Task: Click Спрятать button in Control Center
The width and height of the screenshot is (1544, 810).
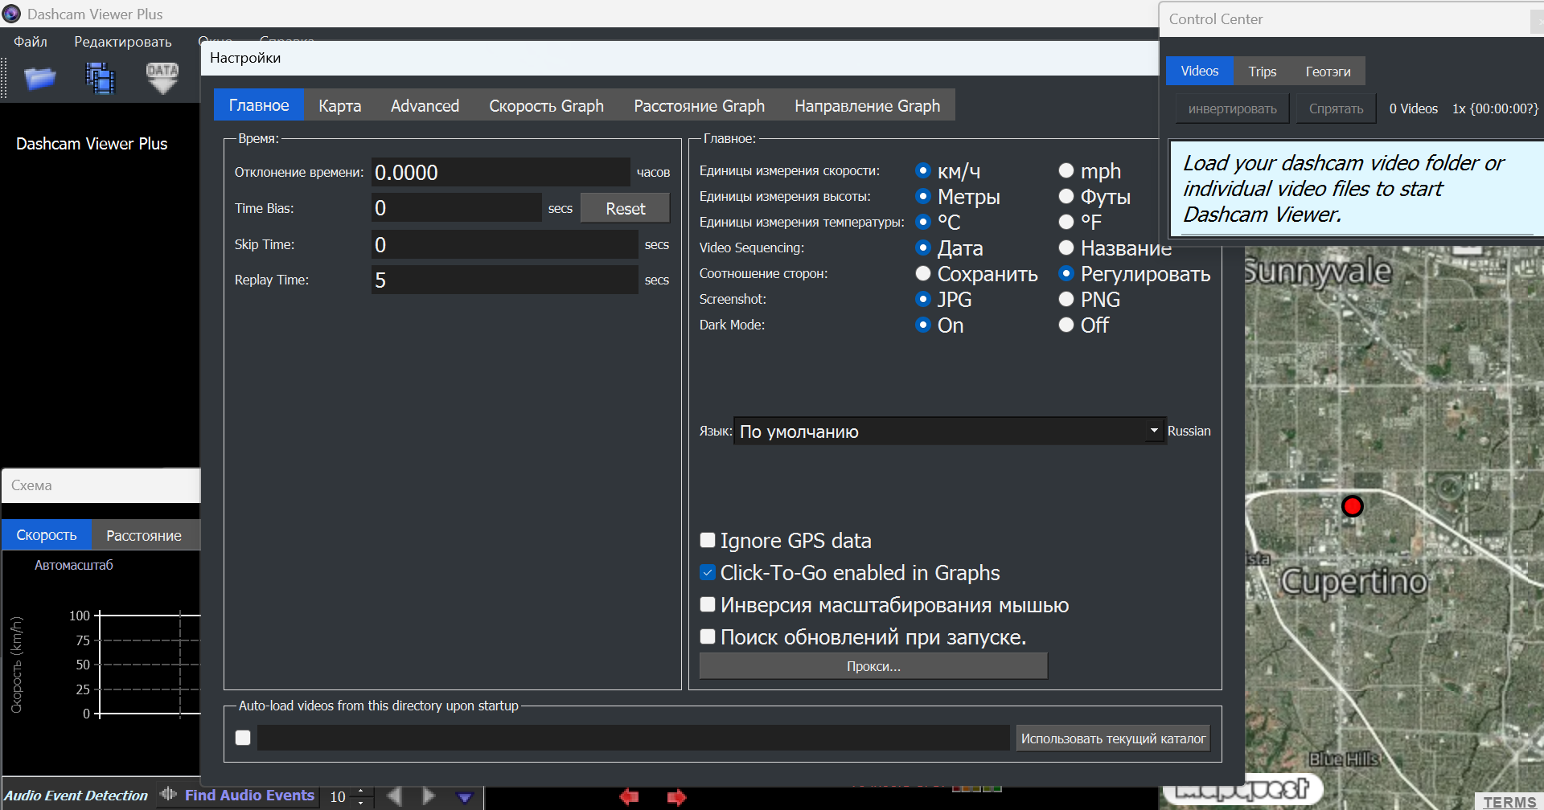Action: (x=1336, y=108)
